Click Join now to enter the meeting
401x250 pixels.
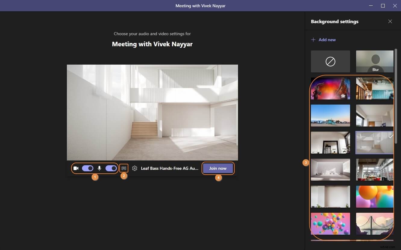coord(218,168)
